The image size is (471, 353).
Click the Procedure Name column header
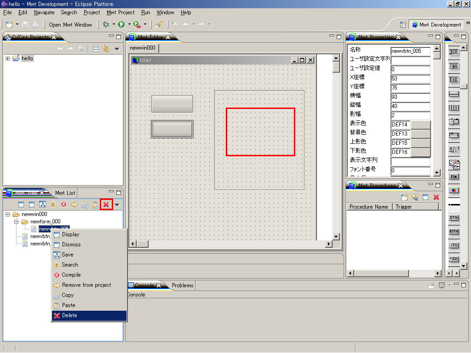coord(369,207)
